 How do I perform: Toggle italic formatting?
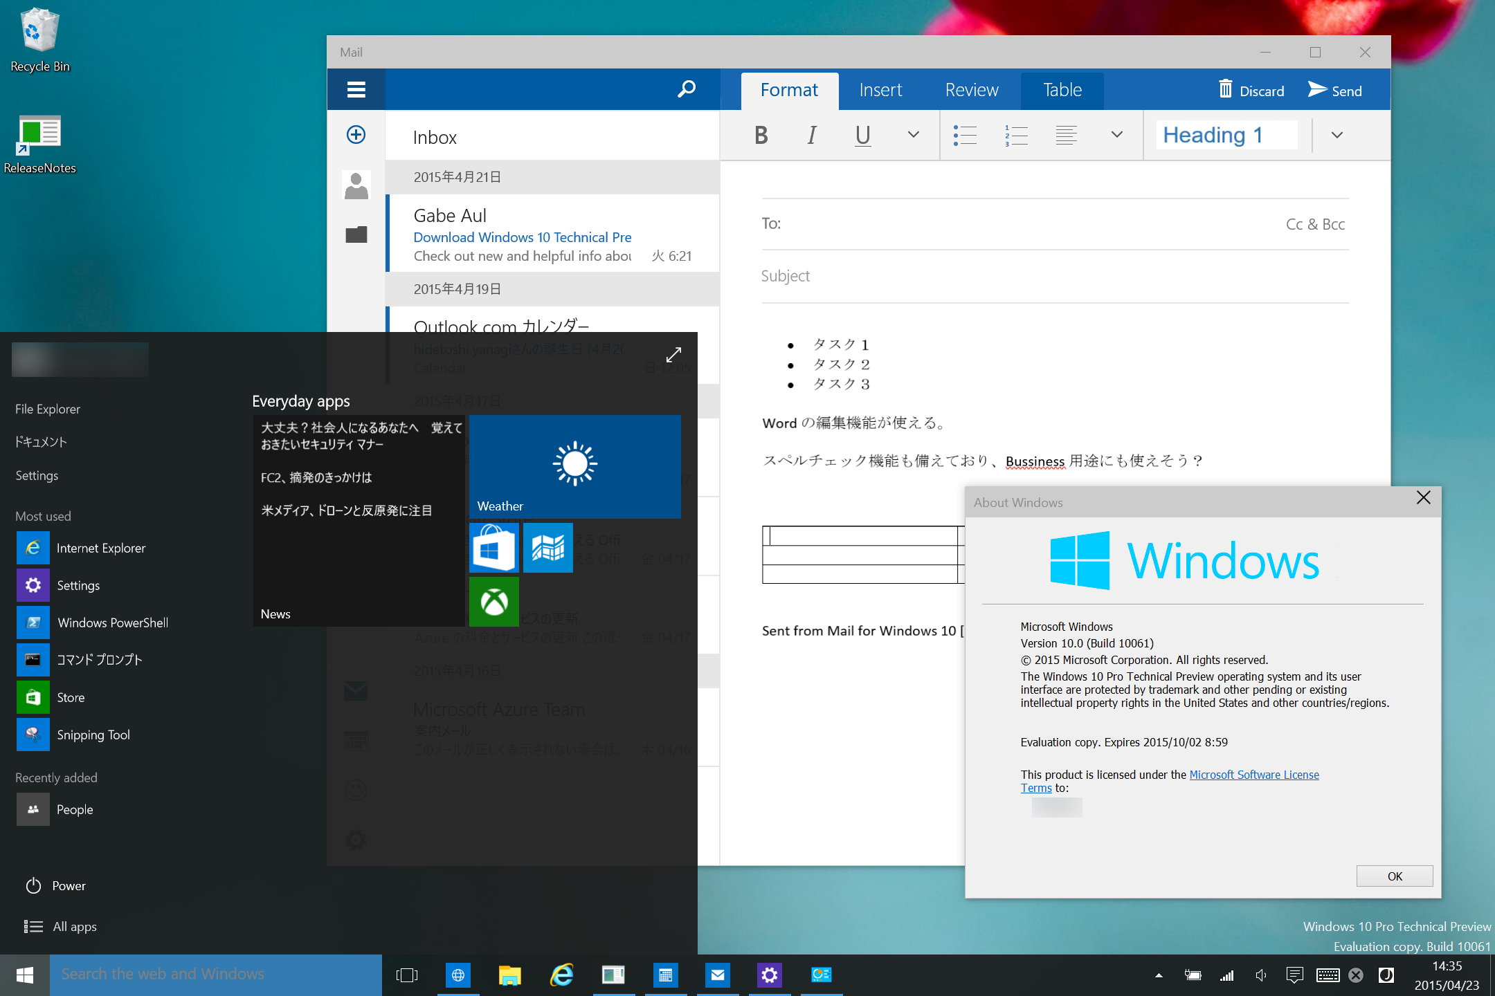(810, 135)
